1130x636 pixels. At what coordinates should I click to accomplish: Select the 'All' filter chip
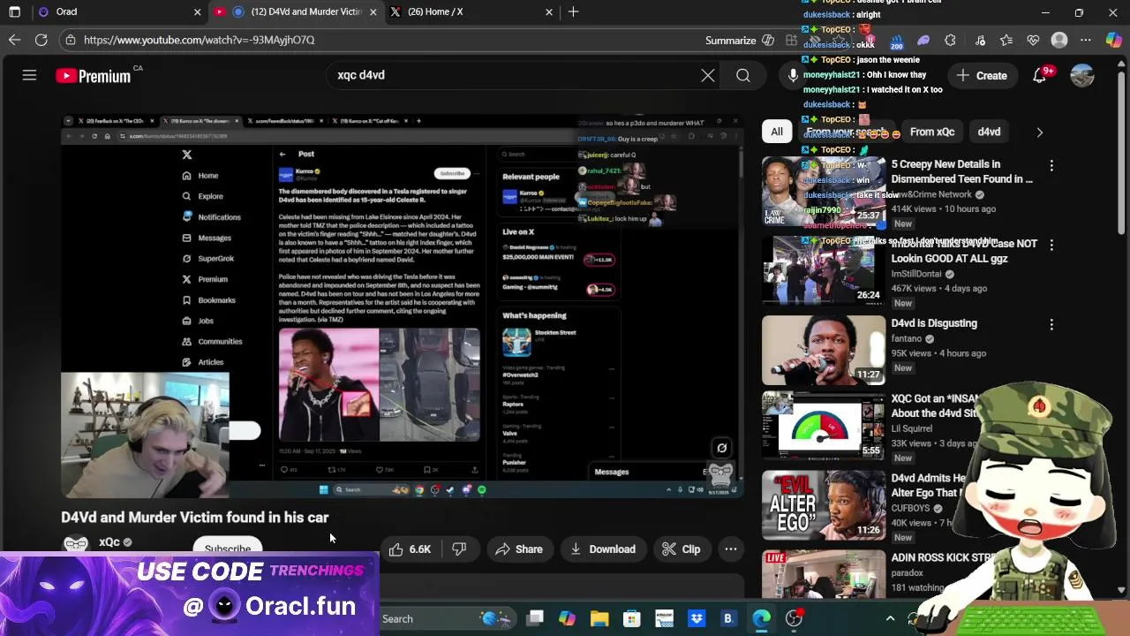click(x=776, y=132)
